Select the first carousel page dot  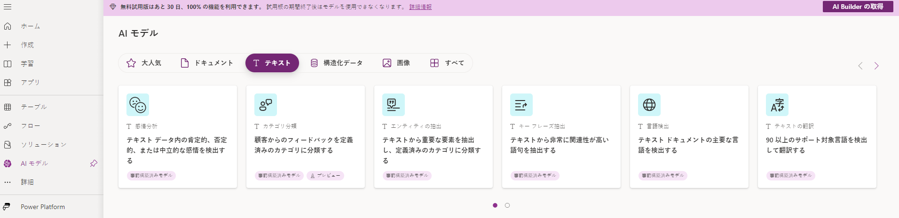point(495,205)
